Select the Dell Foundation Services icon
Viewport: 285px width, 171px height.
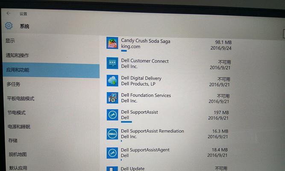coord(112,98)
